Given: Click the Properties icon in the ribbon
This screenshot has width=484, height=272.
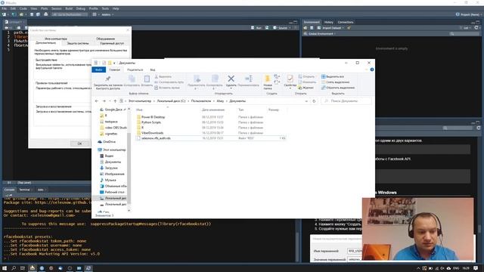Looking at the screenshot, I should point(290,79).
